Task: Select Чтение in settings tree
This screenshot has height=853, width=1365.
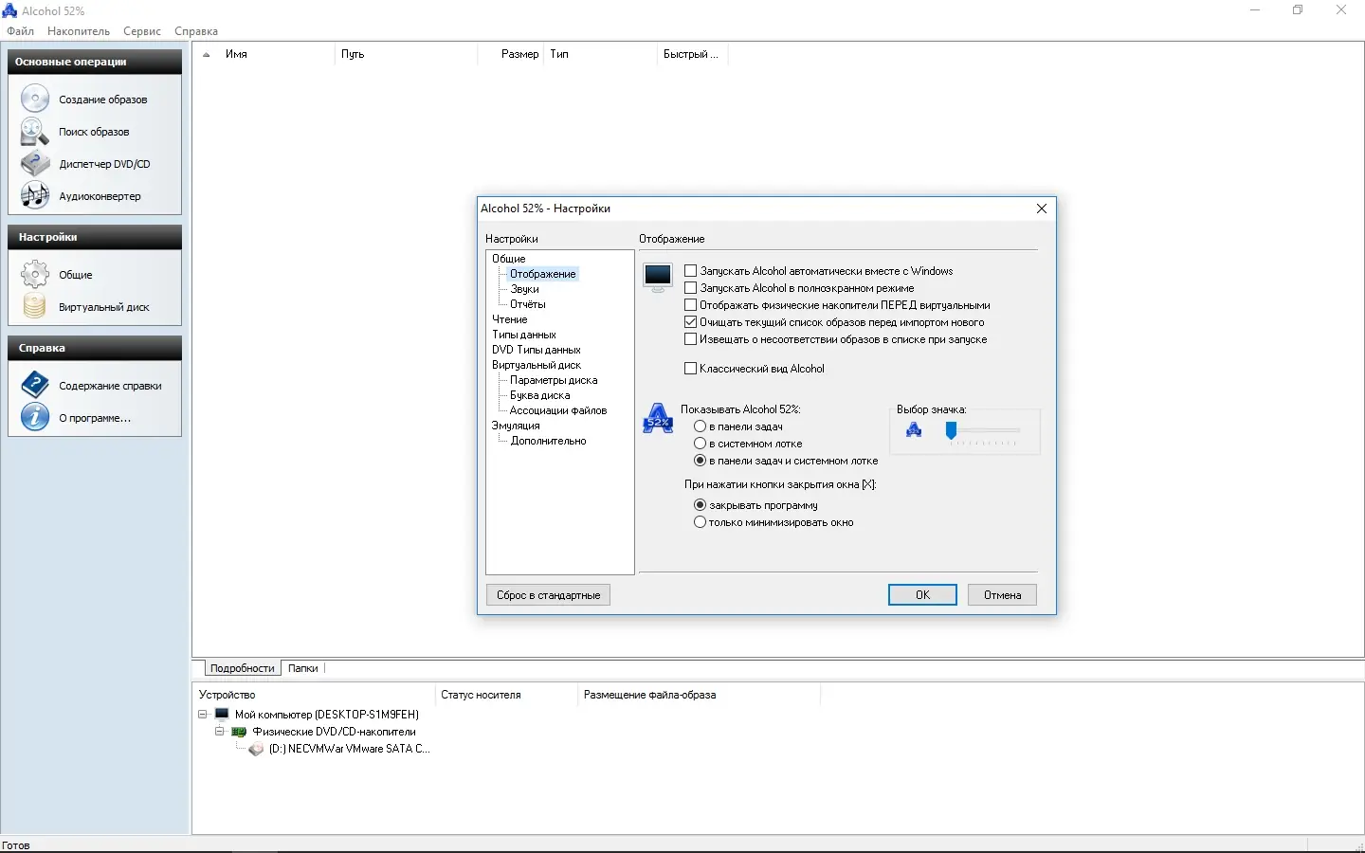Action: [510, 319]
